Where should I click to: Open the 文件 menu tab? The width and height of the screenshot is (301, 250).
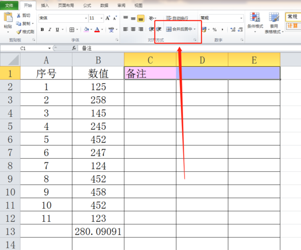9,5
